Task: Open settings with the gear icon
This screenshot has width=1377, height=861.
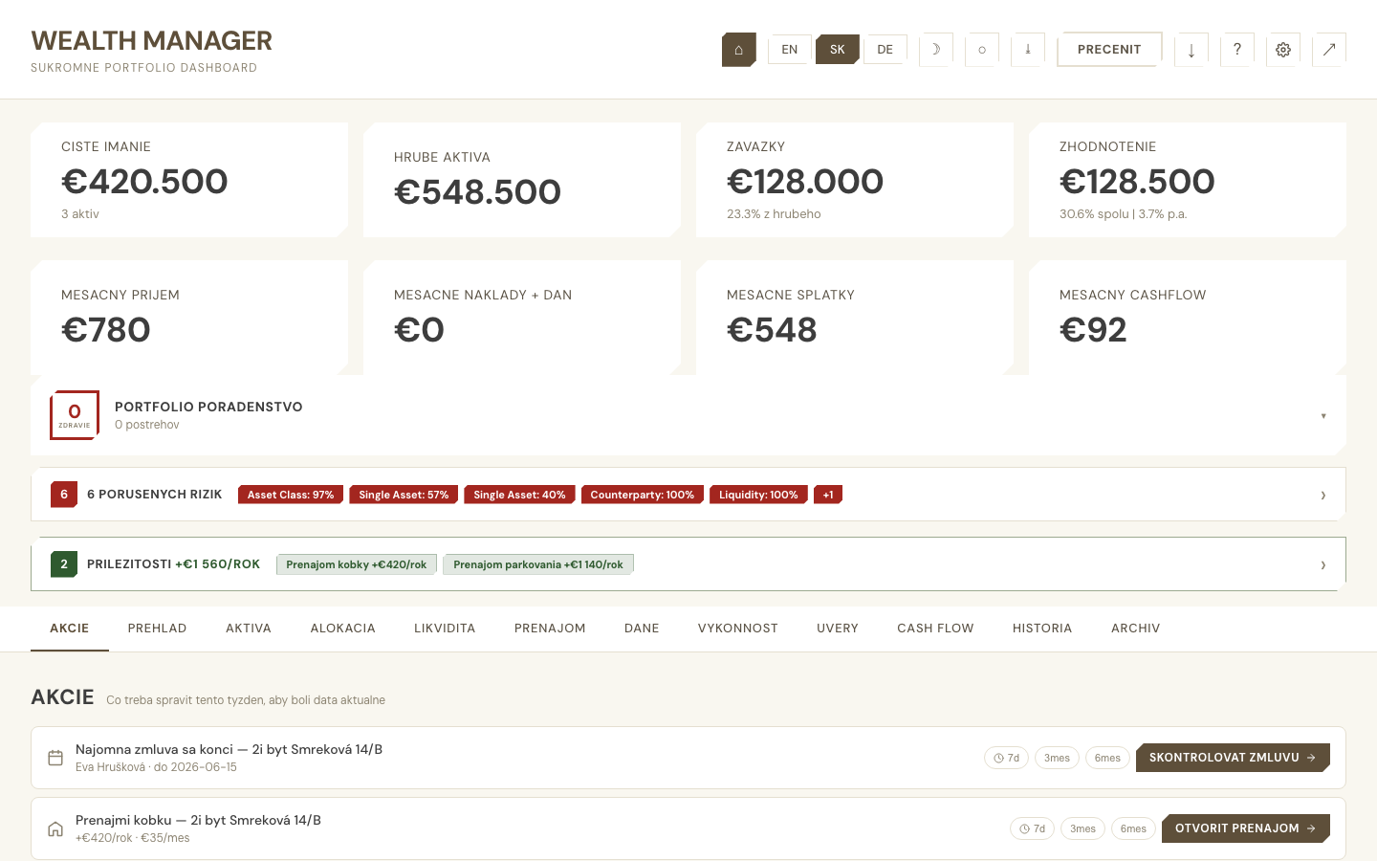Action: 1282,49
